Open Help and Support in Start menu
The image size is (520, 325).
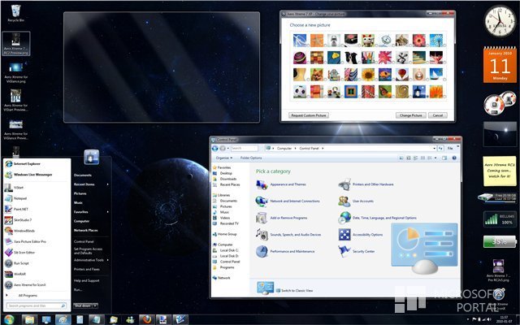coord(87,281)
